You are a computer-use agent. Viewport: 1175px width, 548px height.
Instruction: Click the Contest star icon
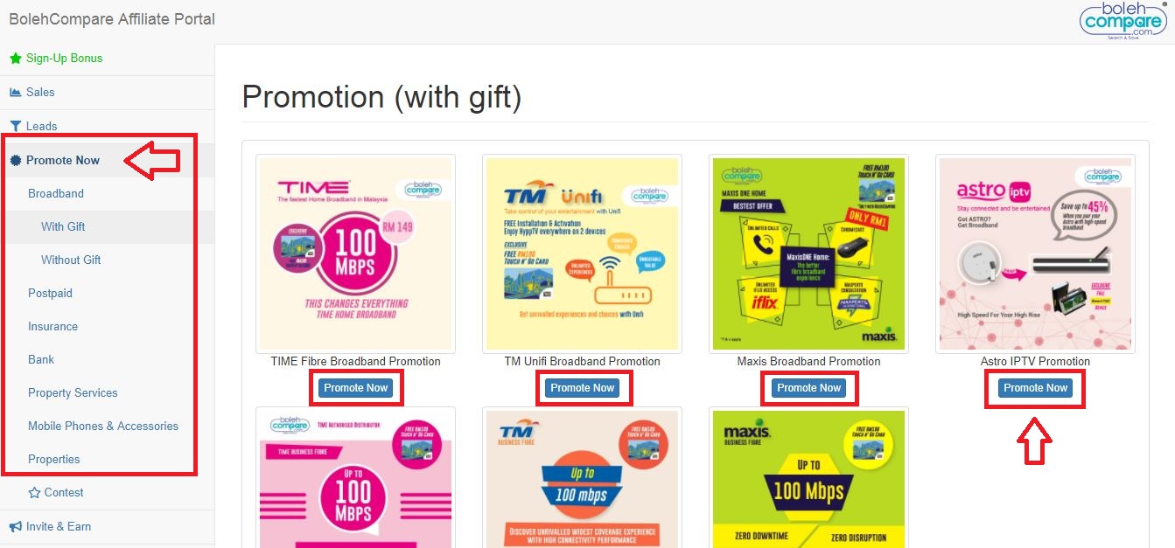pos(34,492)
